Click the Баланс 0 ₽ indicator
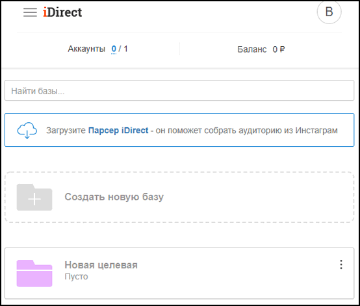The width and height of the screenshot is (360, 306). 261,49
